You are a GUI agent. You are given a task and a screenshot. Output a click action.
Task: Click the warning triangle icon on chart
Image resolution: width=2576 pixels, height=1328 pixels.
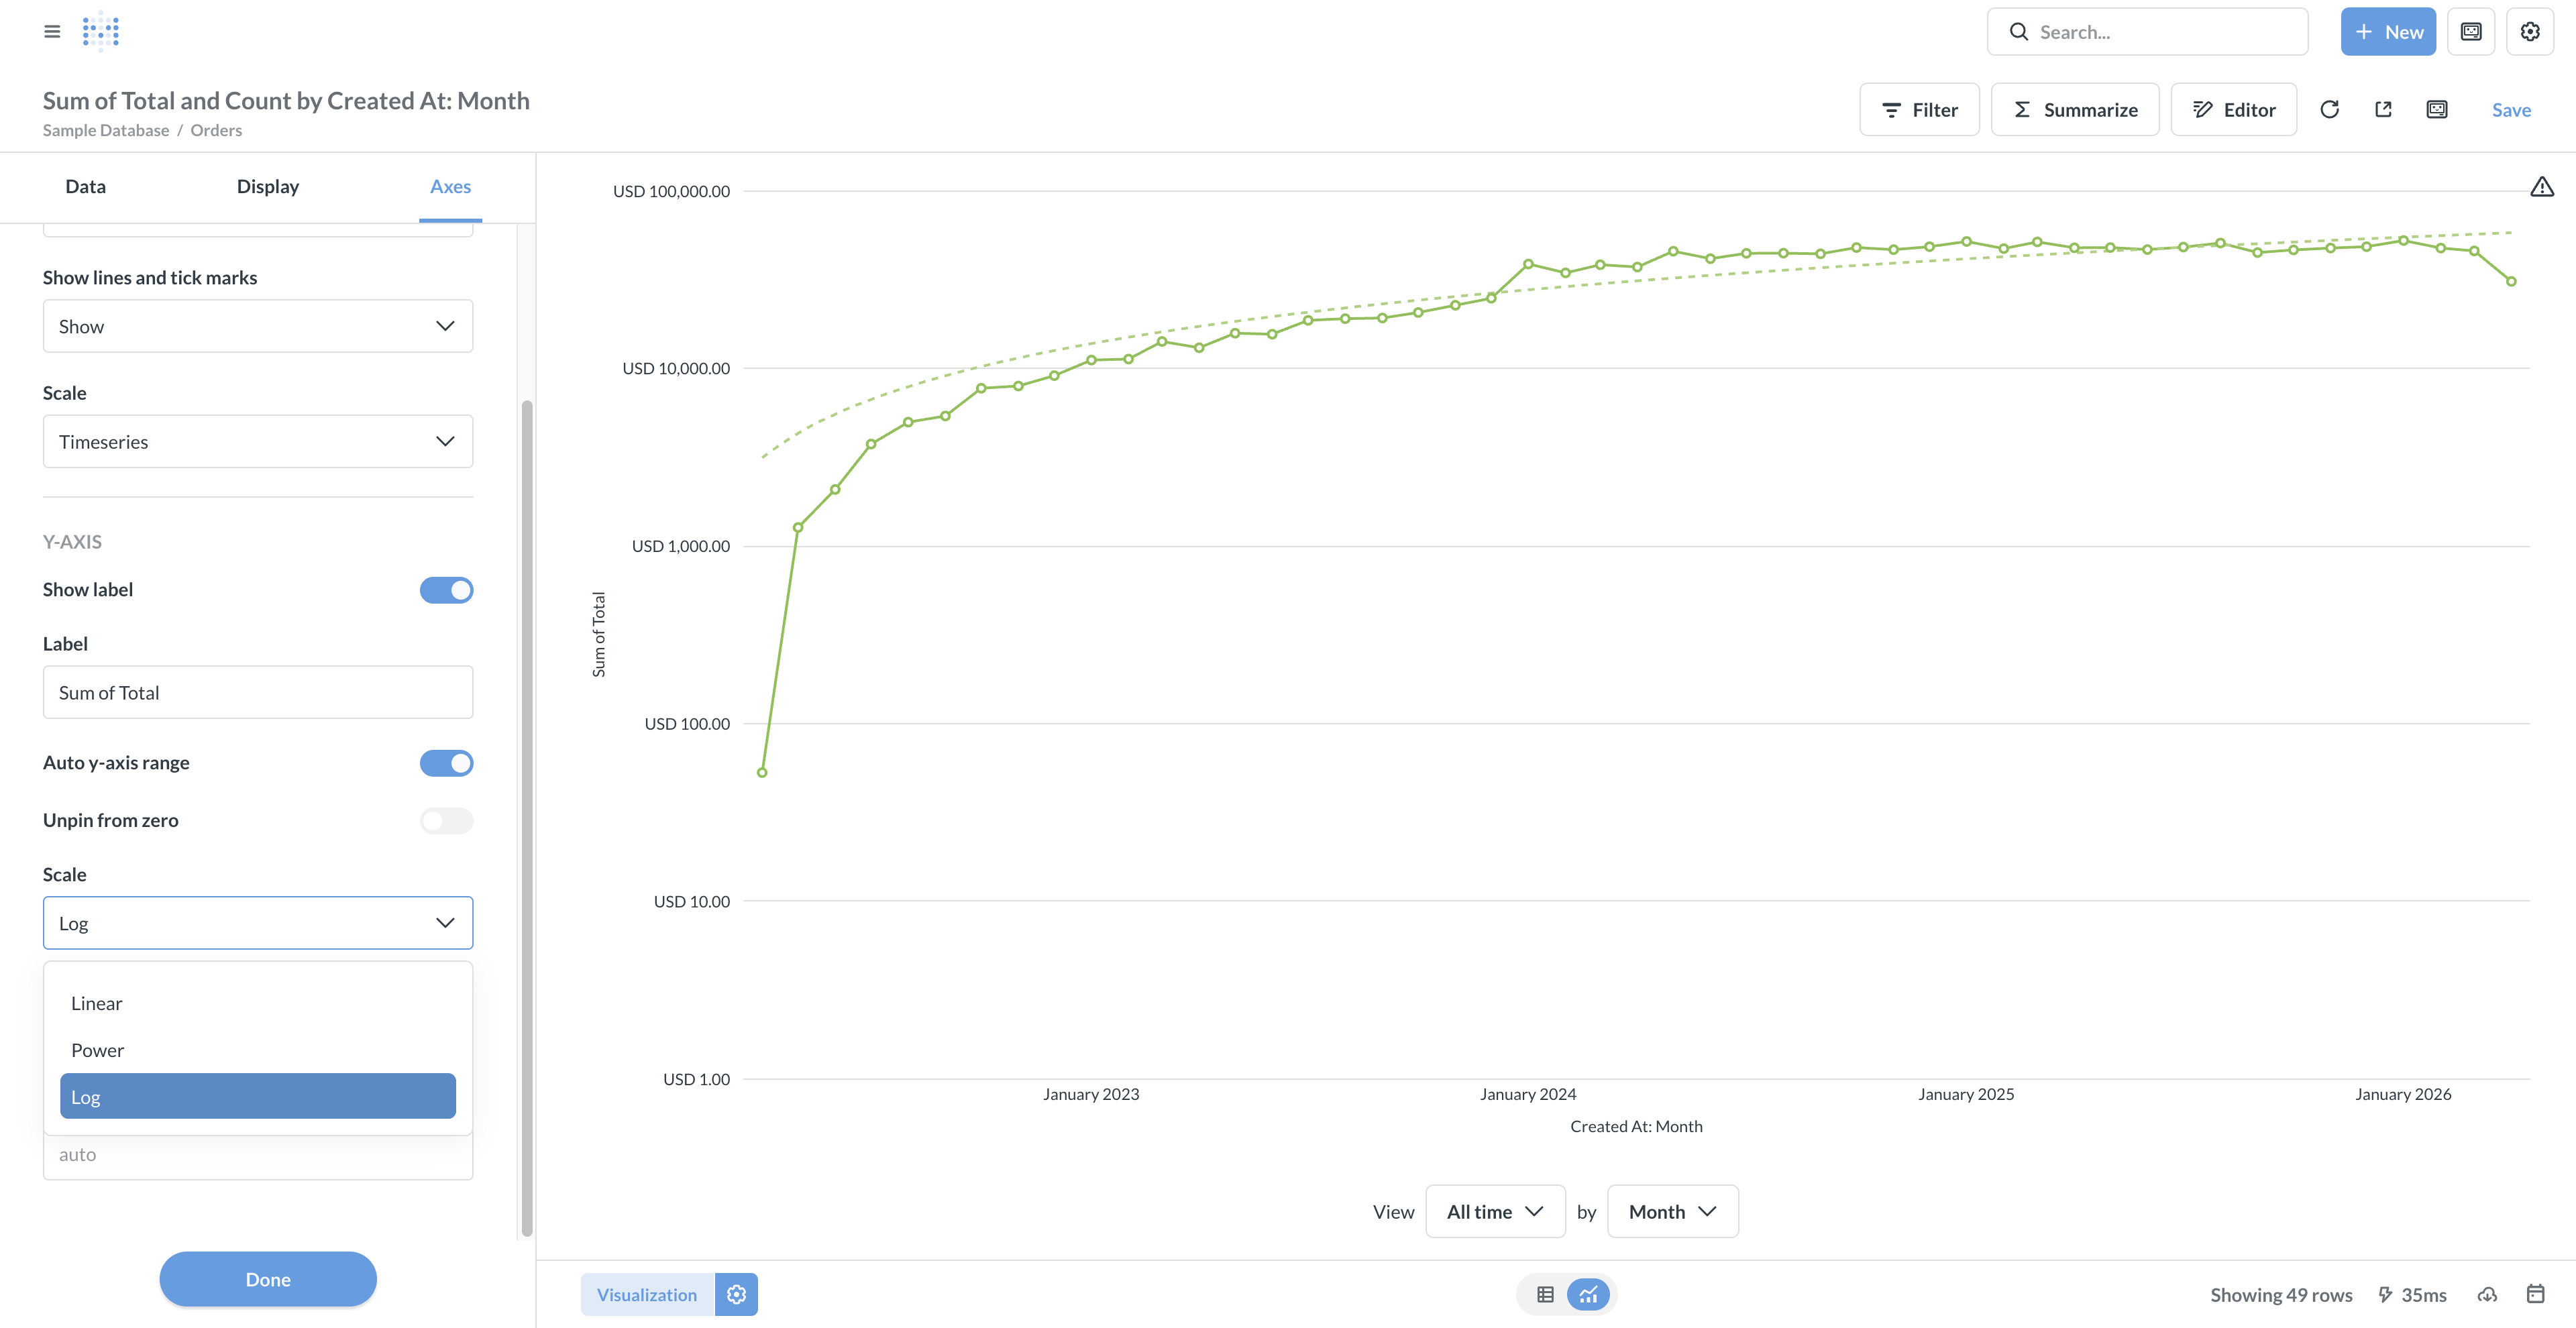pos(2541,187)
